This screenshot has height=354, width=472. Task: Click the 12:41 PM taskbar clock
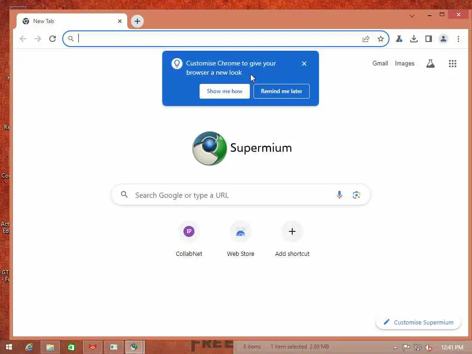(452, 348)
